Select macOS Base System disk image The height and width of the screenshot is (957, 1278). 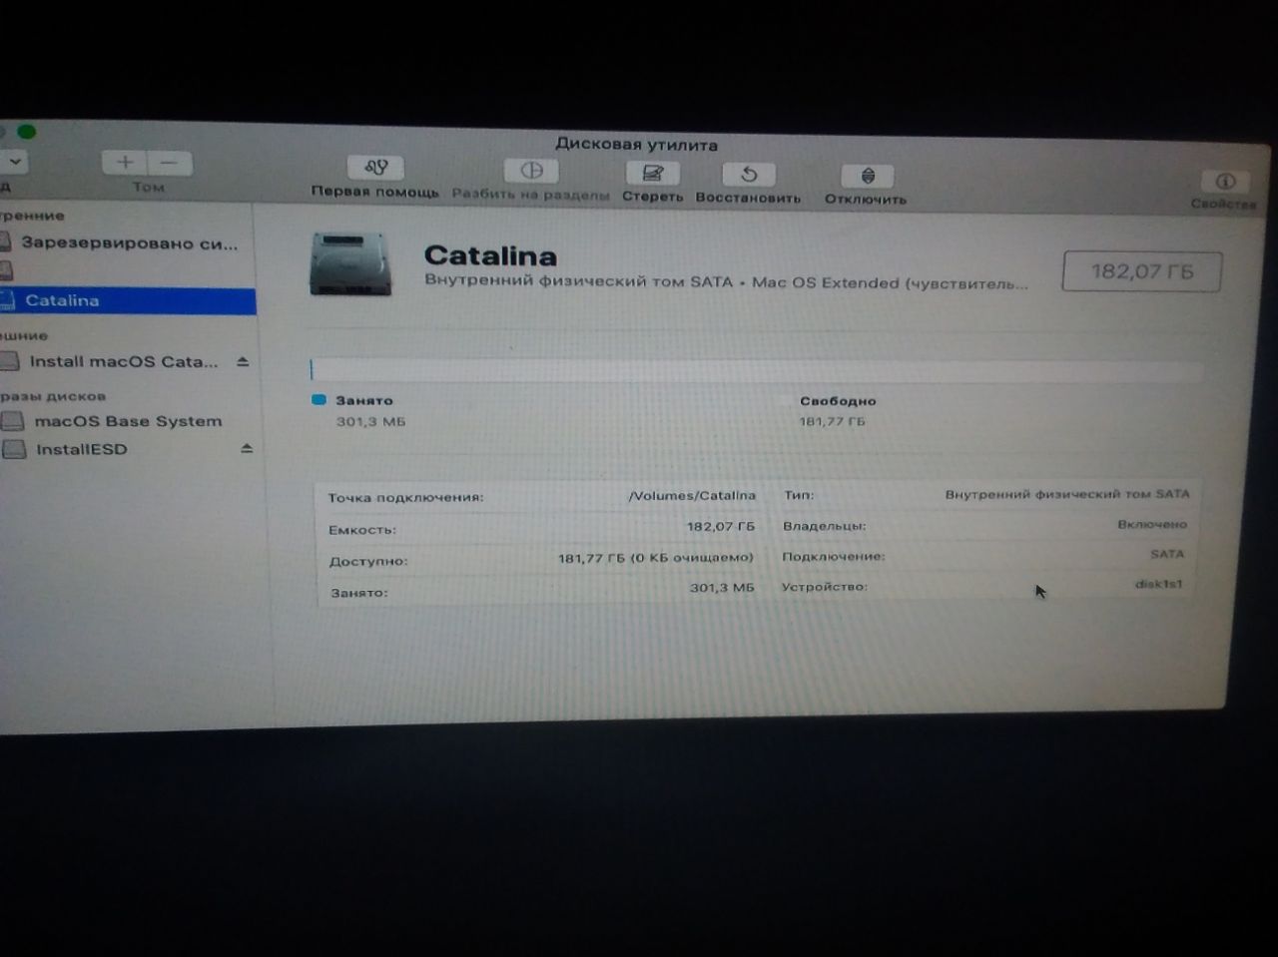128,421
